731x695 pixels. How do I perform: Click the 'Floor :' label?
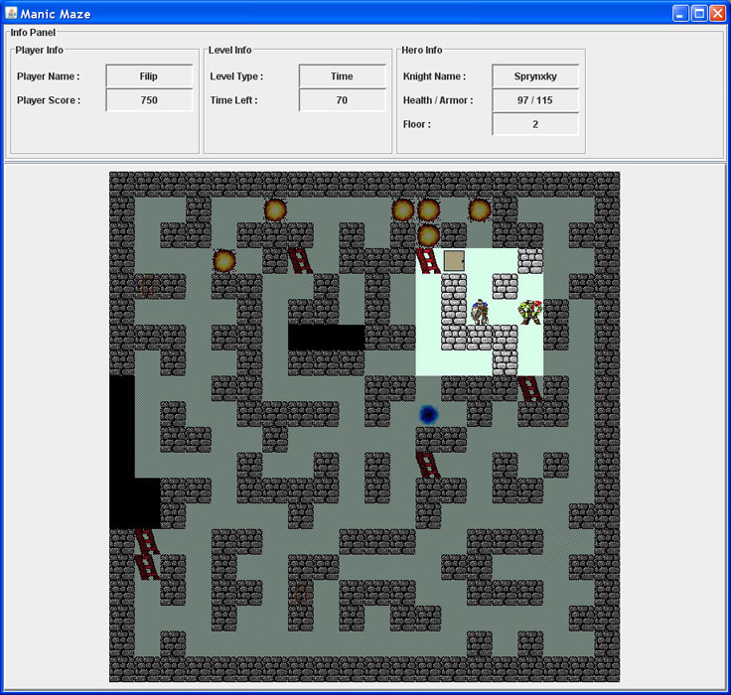click(x=417, y=124)
